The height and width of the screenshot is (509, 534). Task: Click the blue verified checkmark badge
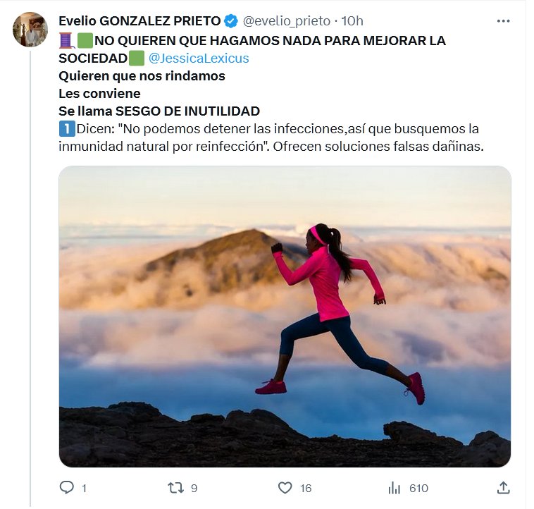pos(231,21)
